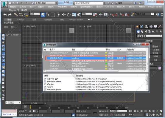Image resolution: width=165 pixels, height=118 pixels.
Task: Open the reference coordinate system 视图 dropdown
Action: coord(87,14)
